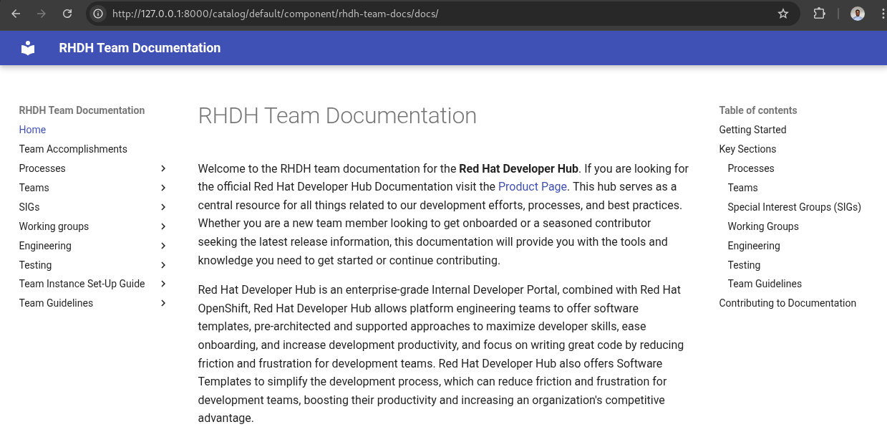Select Team Instance Set-Up Guide item
This screenshot has height=432, width=887.
[82, 284]
